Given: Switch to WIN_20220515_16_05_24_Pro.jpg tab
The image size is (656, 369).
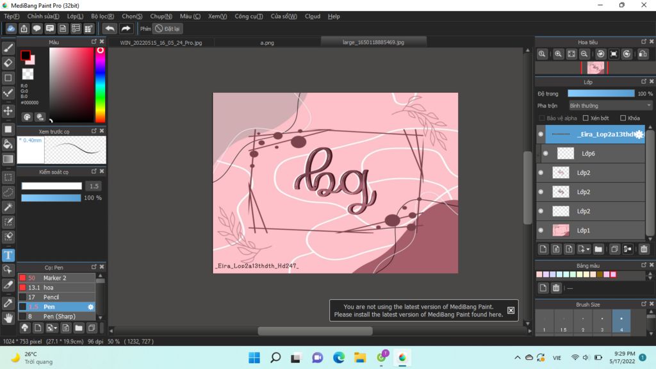Looking at the screenshot, I should point(161,43).
